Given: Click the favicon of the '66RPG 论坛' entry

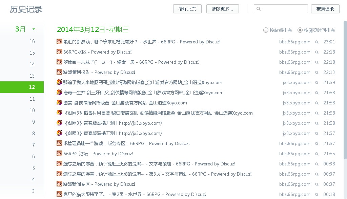Looking at the screenshot, I should 59,154.
